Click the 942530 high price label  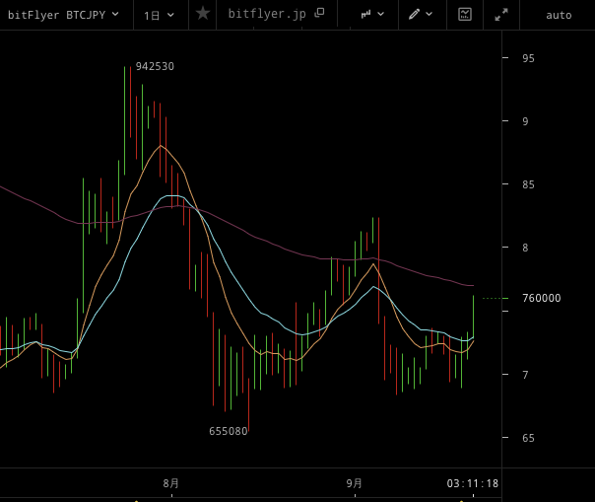click(155, 66)
